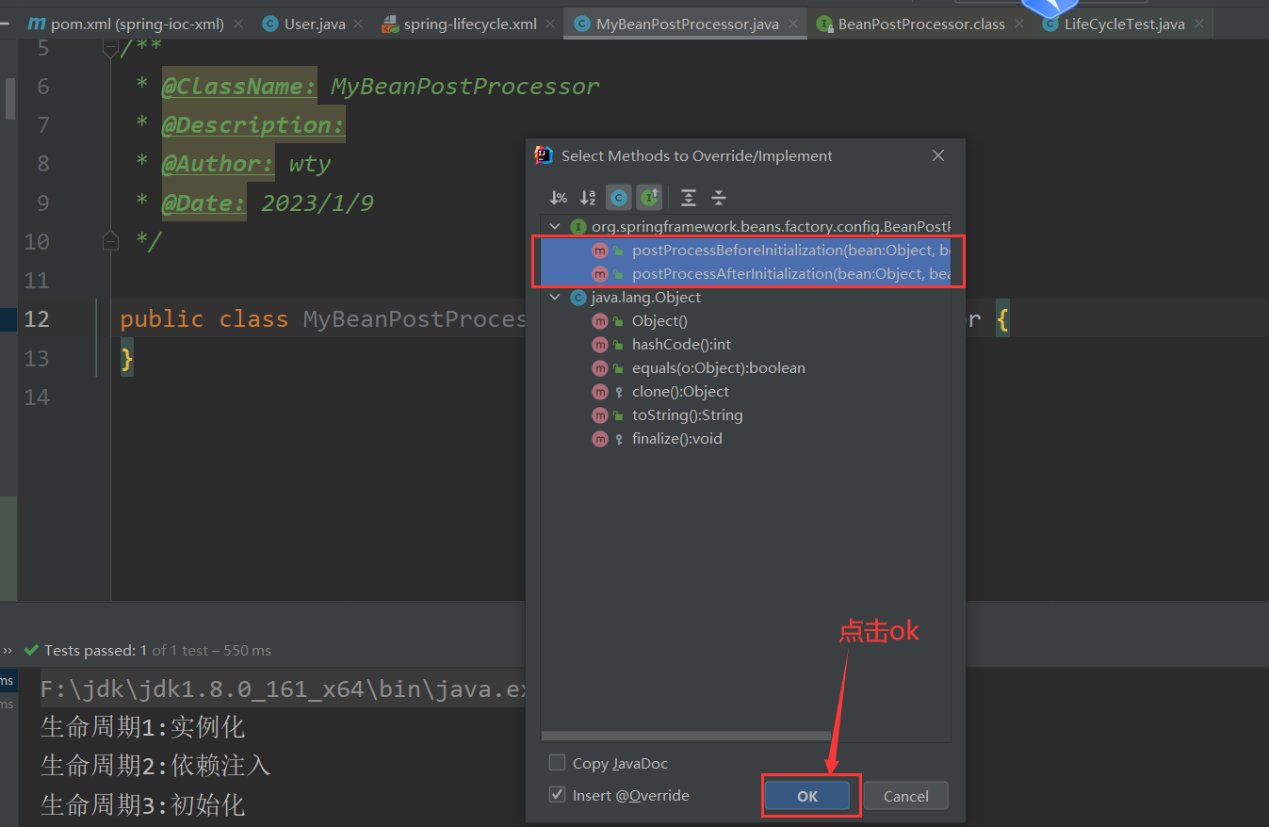Click the protected key icon beside clone()
1269x827 pixels.
pos(619,392)
